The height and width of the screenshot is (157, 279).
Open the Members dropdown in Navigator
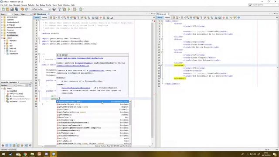[x=8, y=85]
